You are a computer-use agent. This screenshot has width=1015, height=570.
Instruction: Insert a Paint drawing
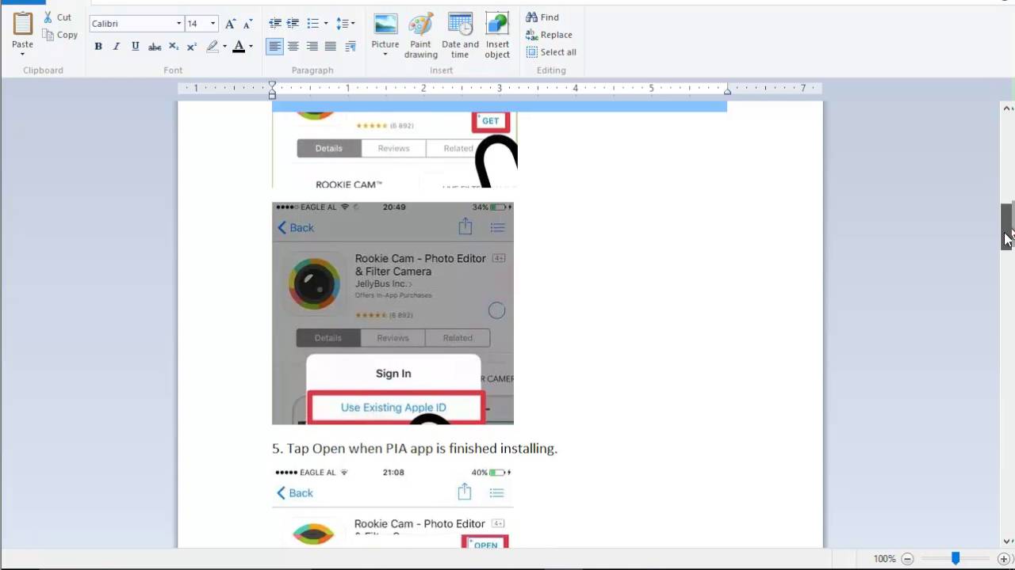tap(420, 36)
